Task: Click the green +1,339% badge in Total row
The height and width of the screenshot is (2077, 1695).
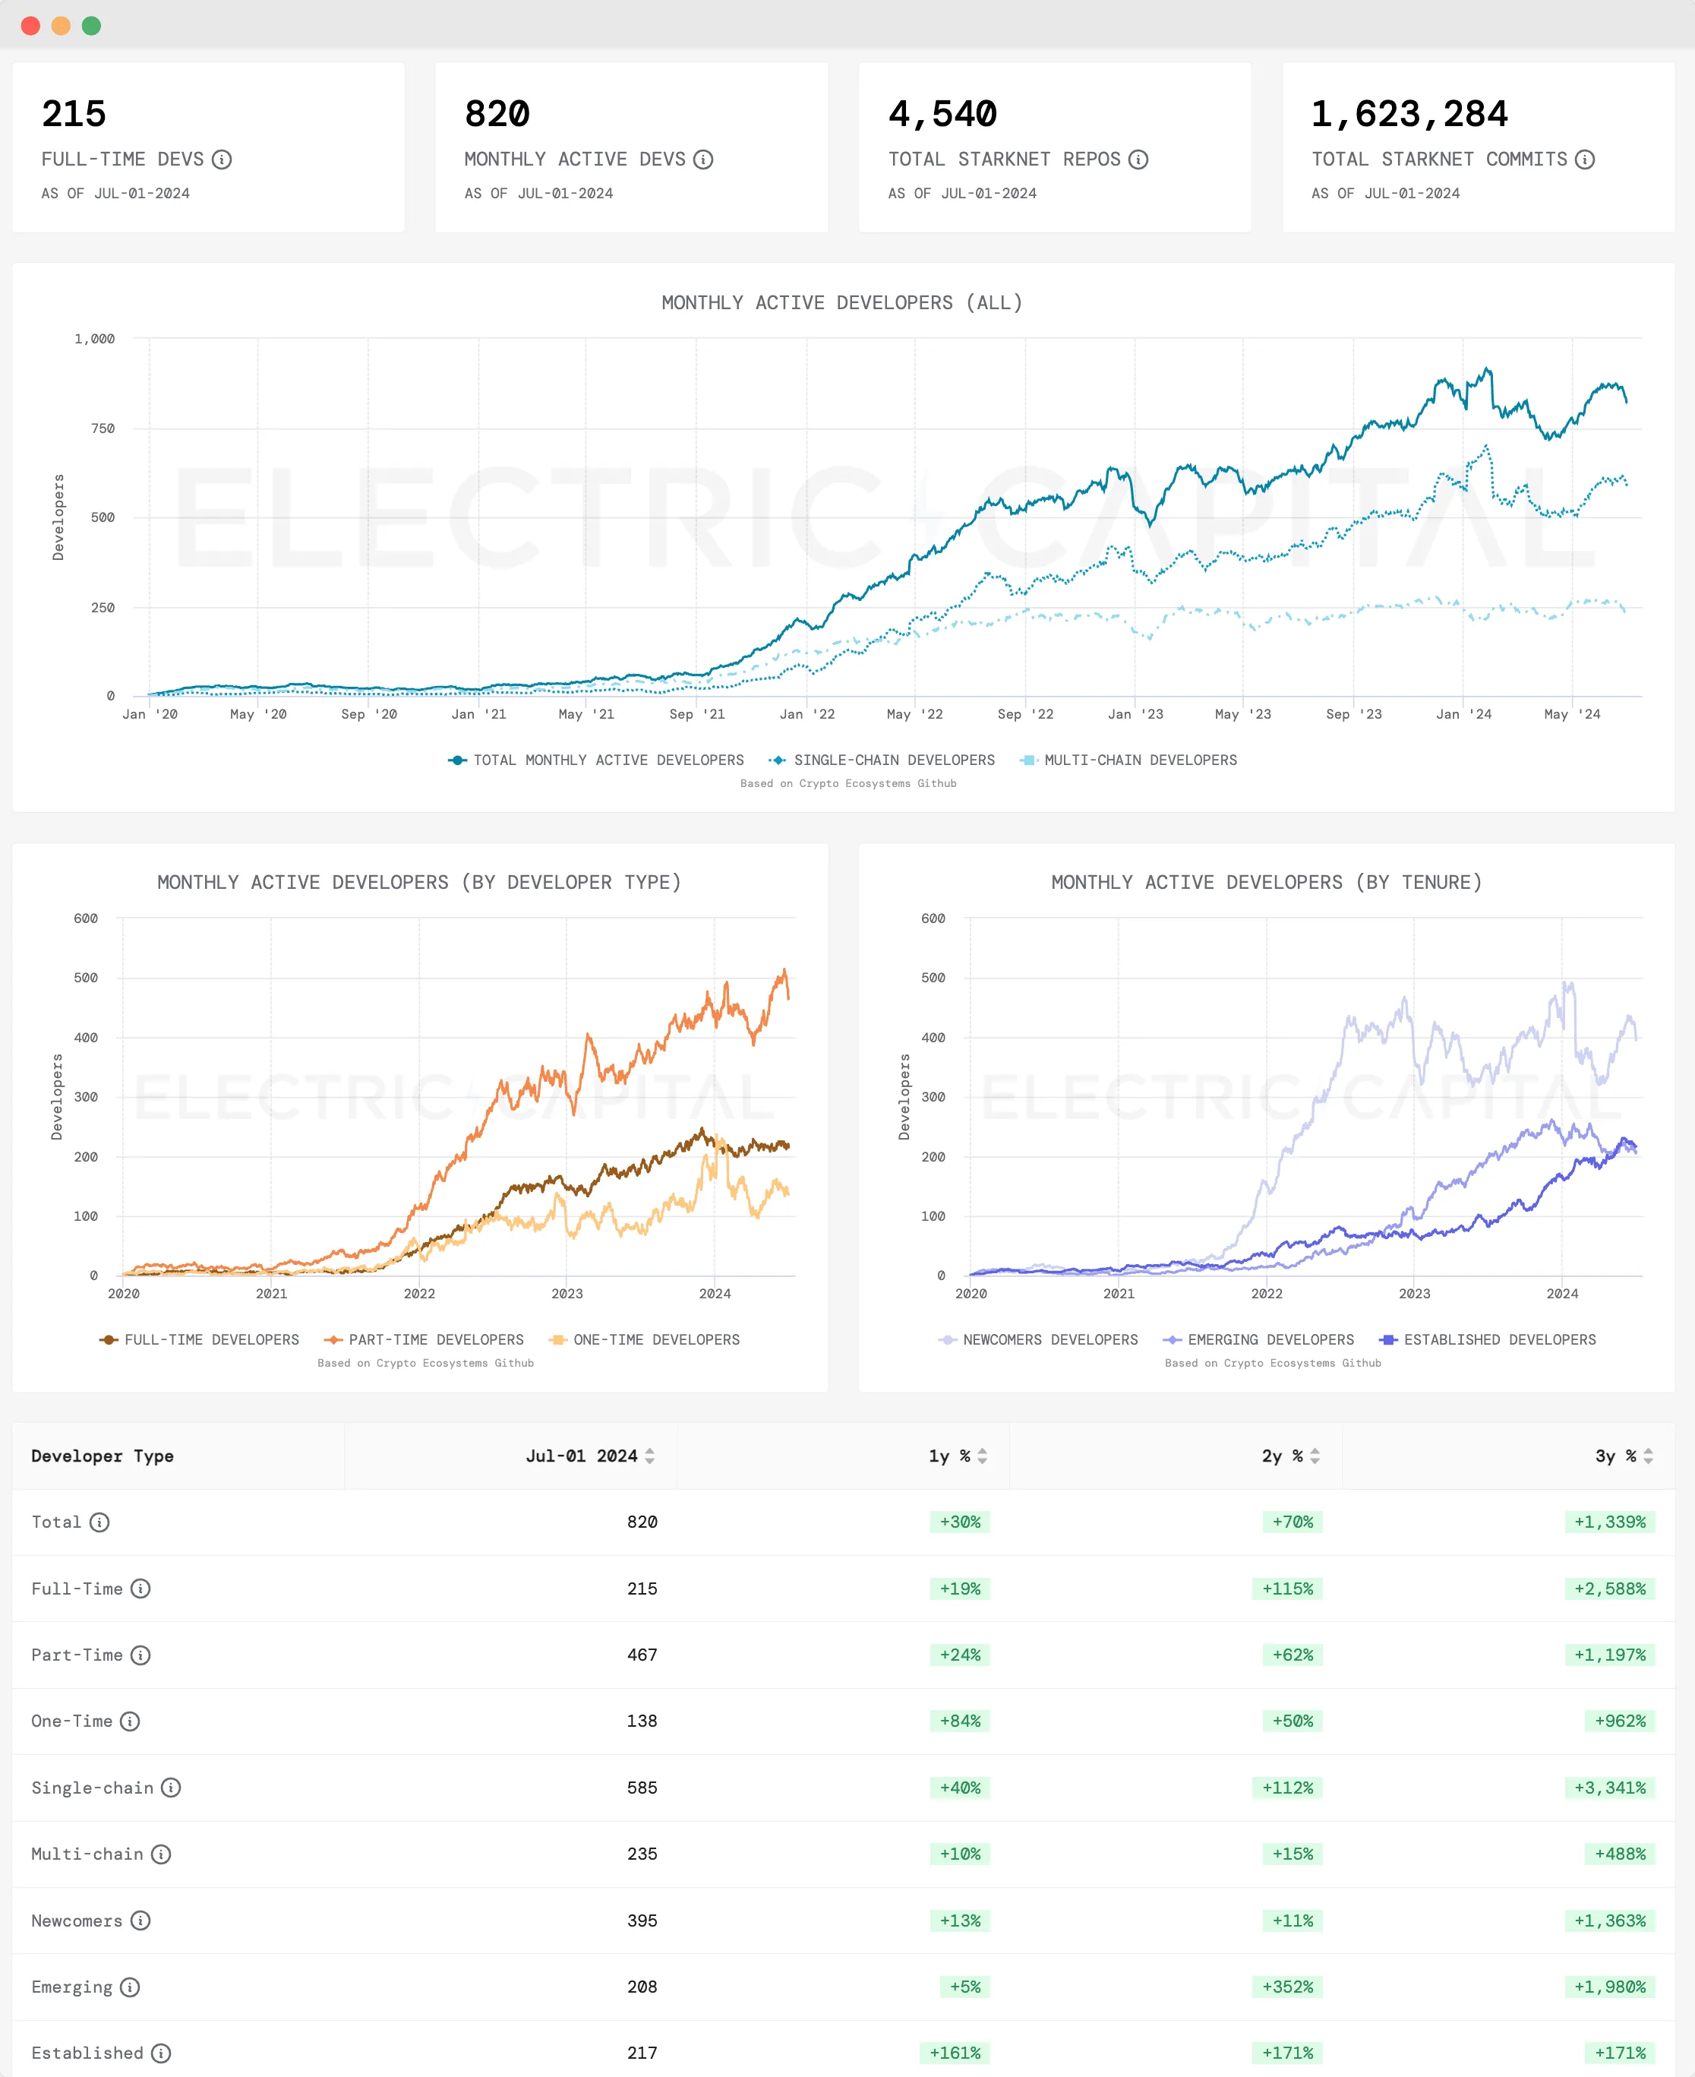Action: click(x=1611, y=1522)
